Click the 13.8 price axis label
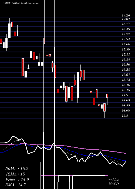This screenshot has height=189, width=135. click(125, 116)
